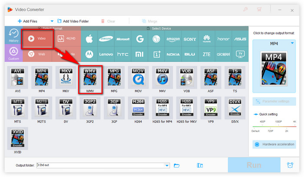Open Lenovo device profiles

pos(106,54)
